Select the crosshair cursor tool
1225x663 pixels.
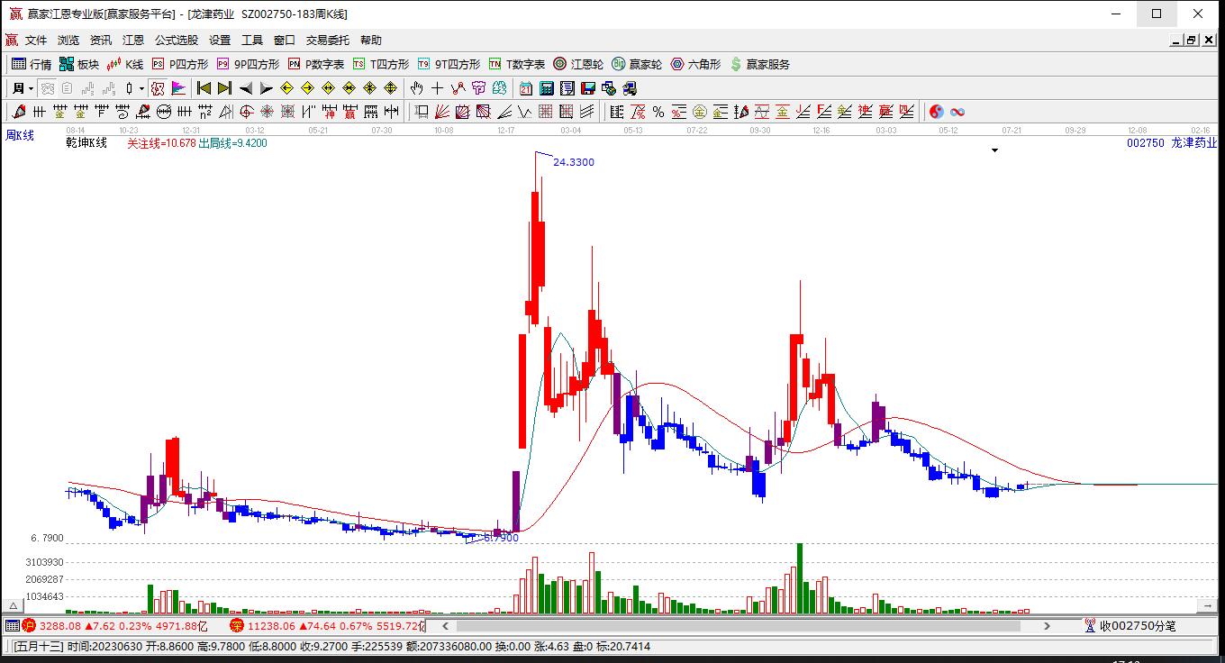click(x=437, y=88)
